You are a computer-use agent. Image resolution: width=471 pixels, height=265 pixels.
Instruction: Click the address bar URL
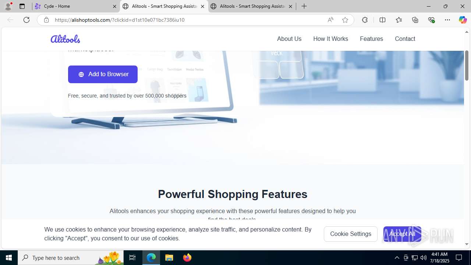(120, 20)
